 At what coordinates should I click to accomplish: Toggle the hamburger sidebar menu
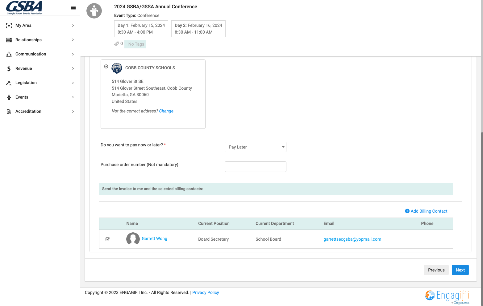[x=73, y=8]
